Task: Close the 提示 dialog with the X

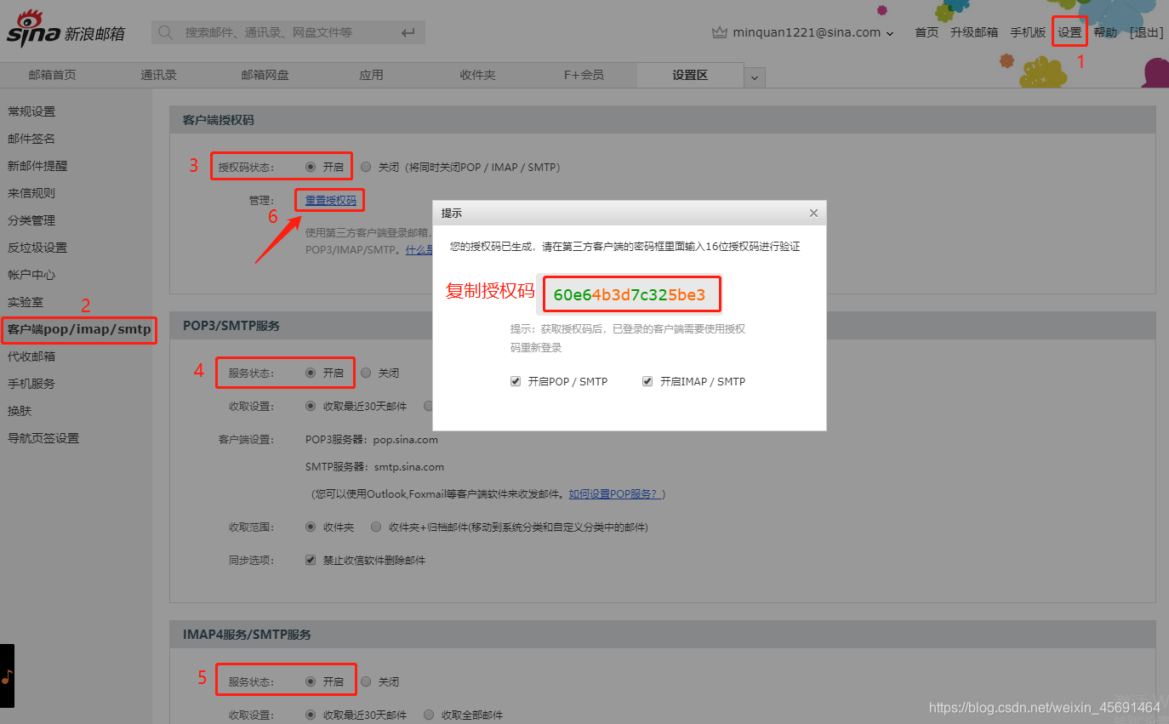Action: tap(813, 213)
